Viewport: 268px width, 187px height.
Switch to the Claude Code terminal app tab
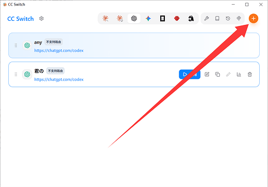[105, 18]
